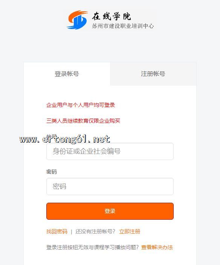
Task: Click the orange and blue academy logo icon
Action: click(78, 20)
